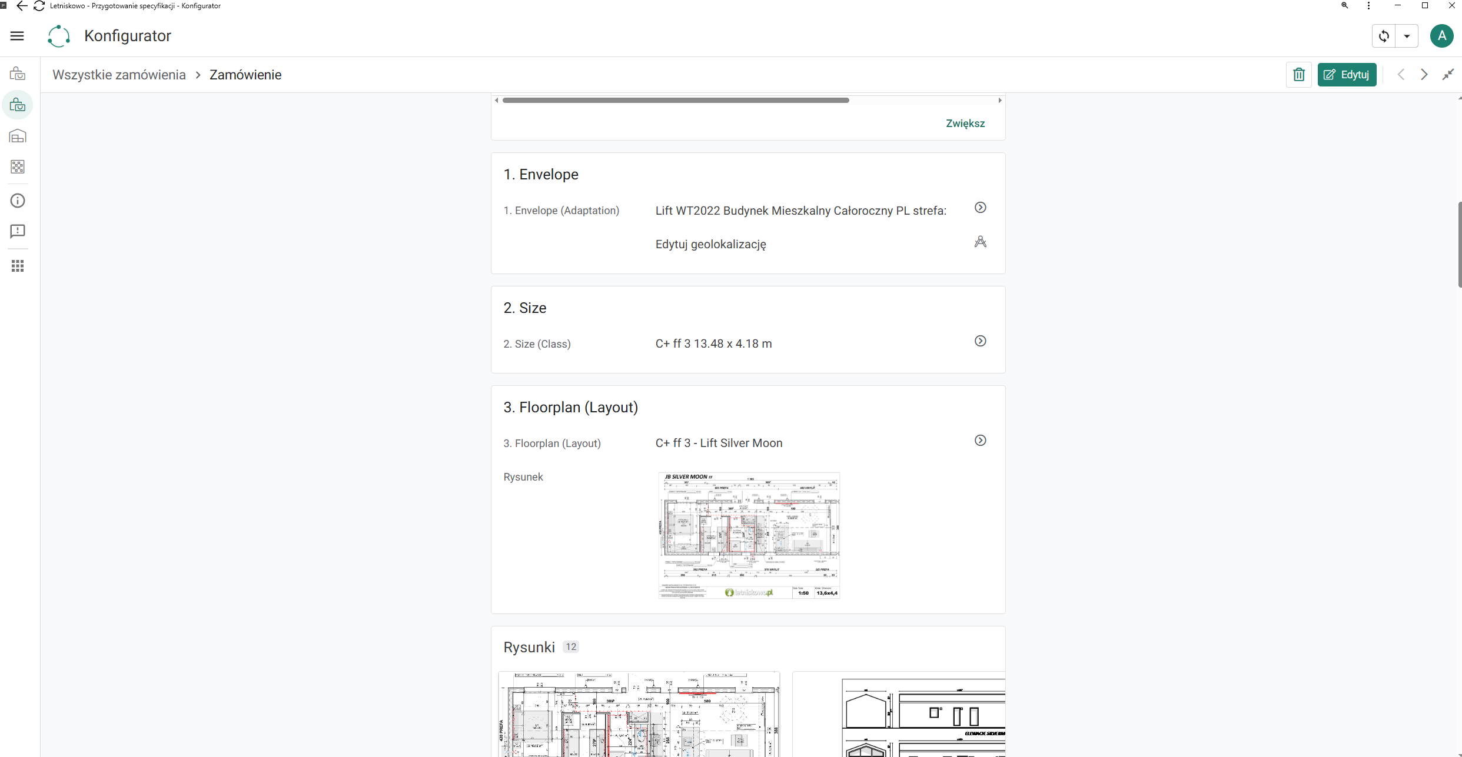Open the apps grid sidebar icon
Screen dimensions: 1462x757
click(18, 266)
